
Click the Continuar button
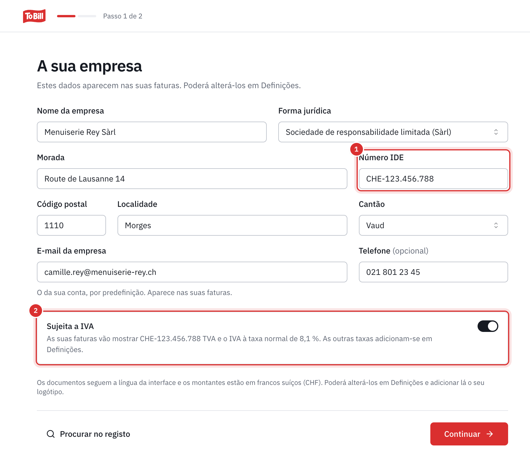click(x=469, y=434)
